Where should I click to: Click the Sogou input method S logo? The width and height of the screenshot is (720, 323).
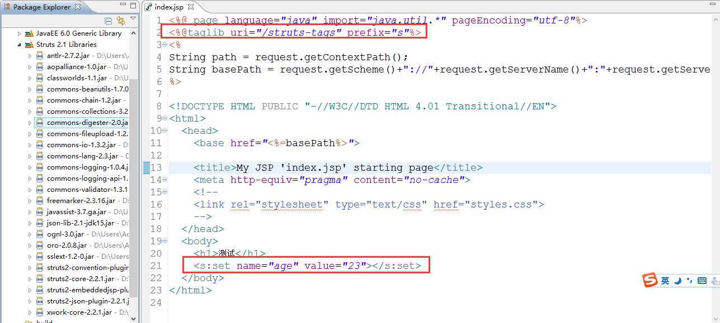pyautogui.click(x=650, y=280)
